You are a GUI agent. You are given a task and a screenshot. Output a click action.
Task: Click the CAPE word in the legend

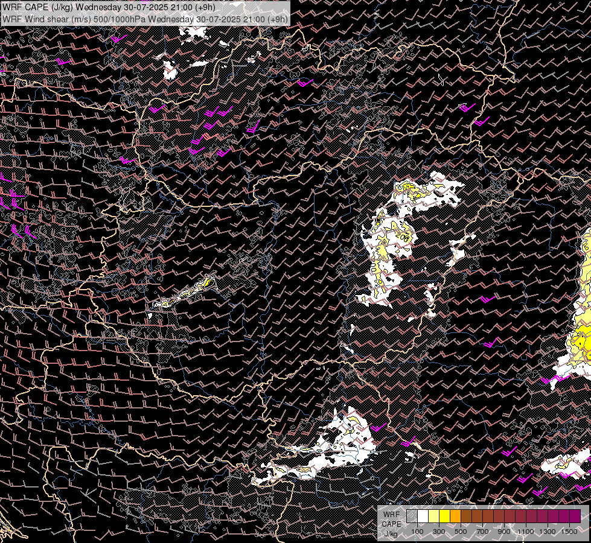point(391,524)
